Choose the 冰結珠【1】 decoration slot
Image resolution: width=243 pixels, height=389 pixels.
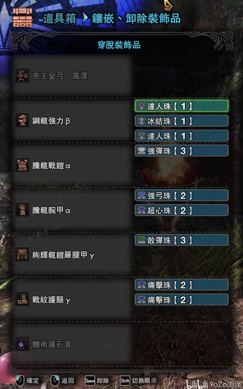click(181, 121)
